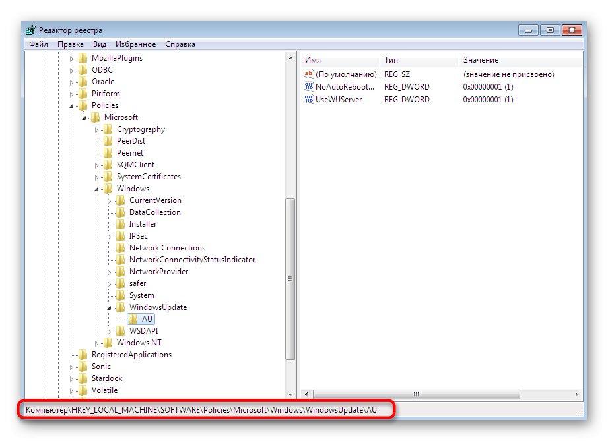This screenshot has height=441, width=608.
Task: Collapse the Windows key
Action: click(96, 189)
